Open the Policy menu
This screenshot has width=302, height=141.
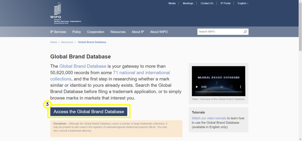77,32
